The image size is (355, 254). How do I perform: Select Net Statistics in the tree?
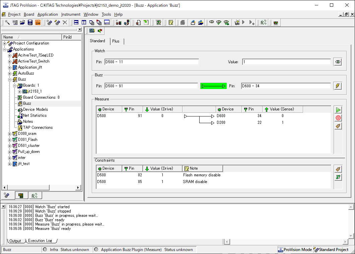pyautogui.click(x=35, y=115)
